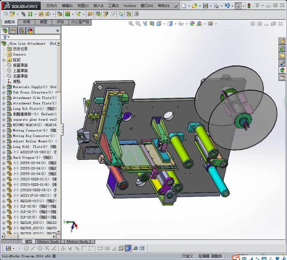Open File Explorer tab in task pane
Image resolution: width=287 pixels, height=260 pixels.
pyautogui.click(x=282, y=55)
